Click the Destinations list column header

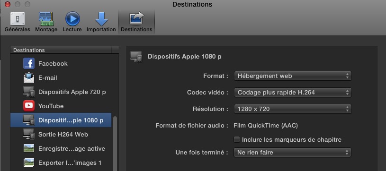[61, 50]
